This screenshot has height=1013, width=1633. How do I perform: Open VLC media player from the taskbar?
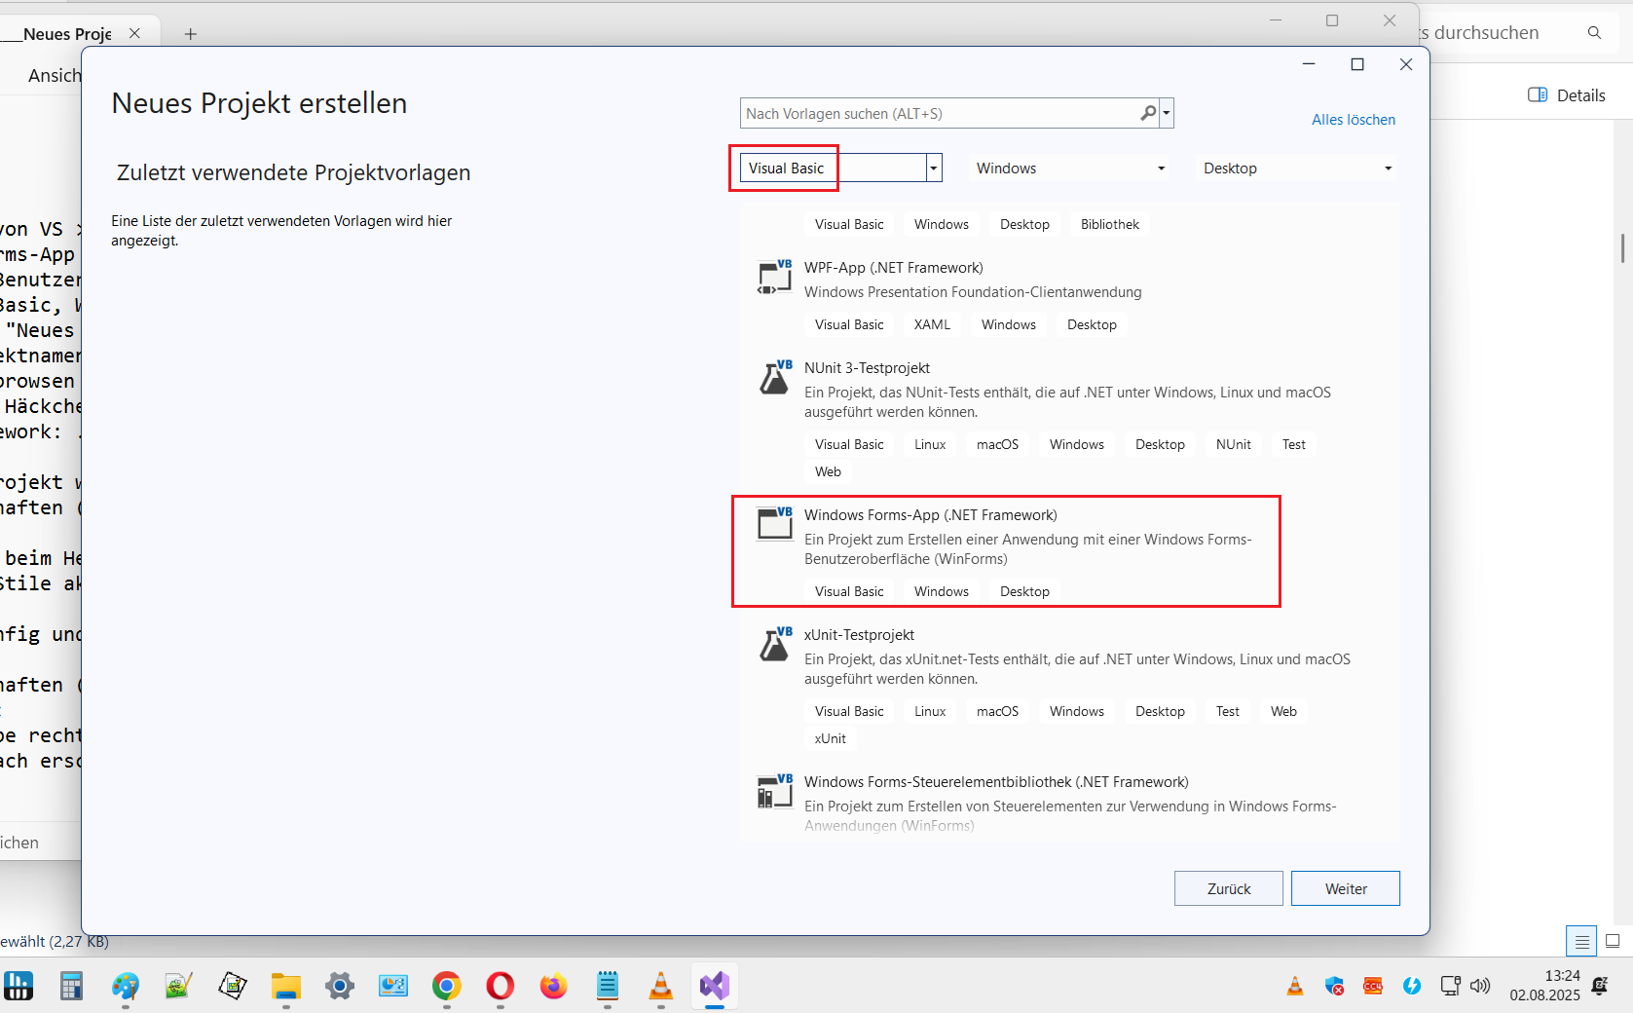point(661,987)
